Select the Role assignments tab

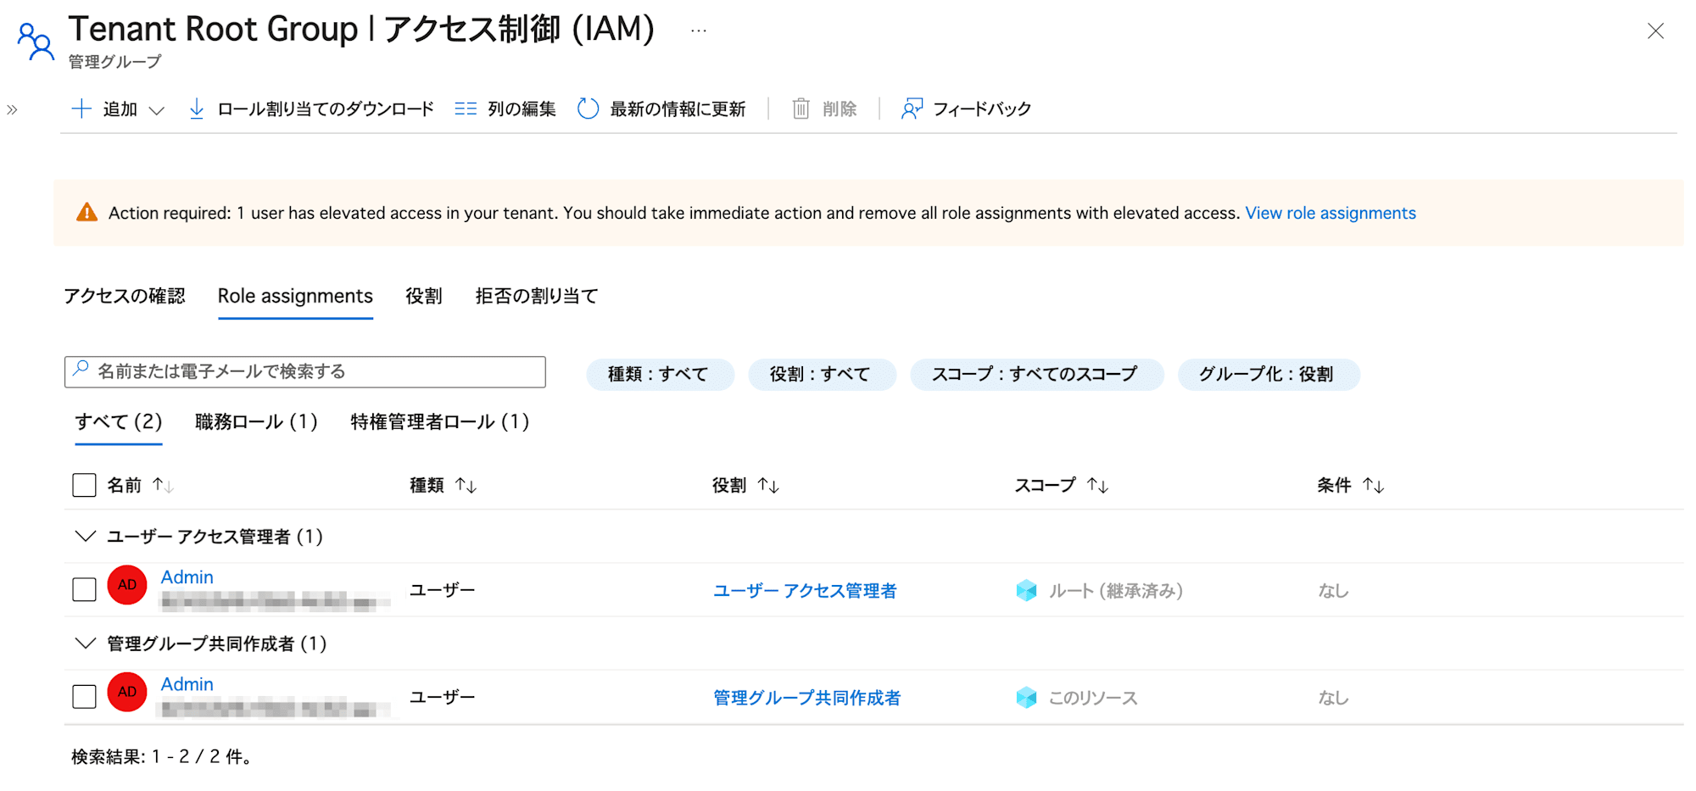(295, 296)
